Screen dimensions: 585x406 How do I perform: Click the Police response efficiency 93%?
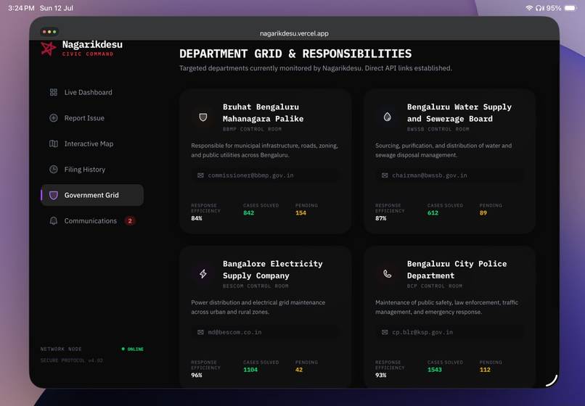coord(381,375)
